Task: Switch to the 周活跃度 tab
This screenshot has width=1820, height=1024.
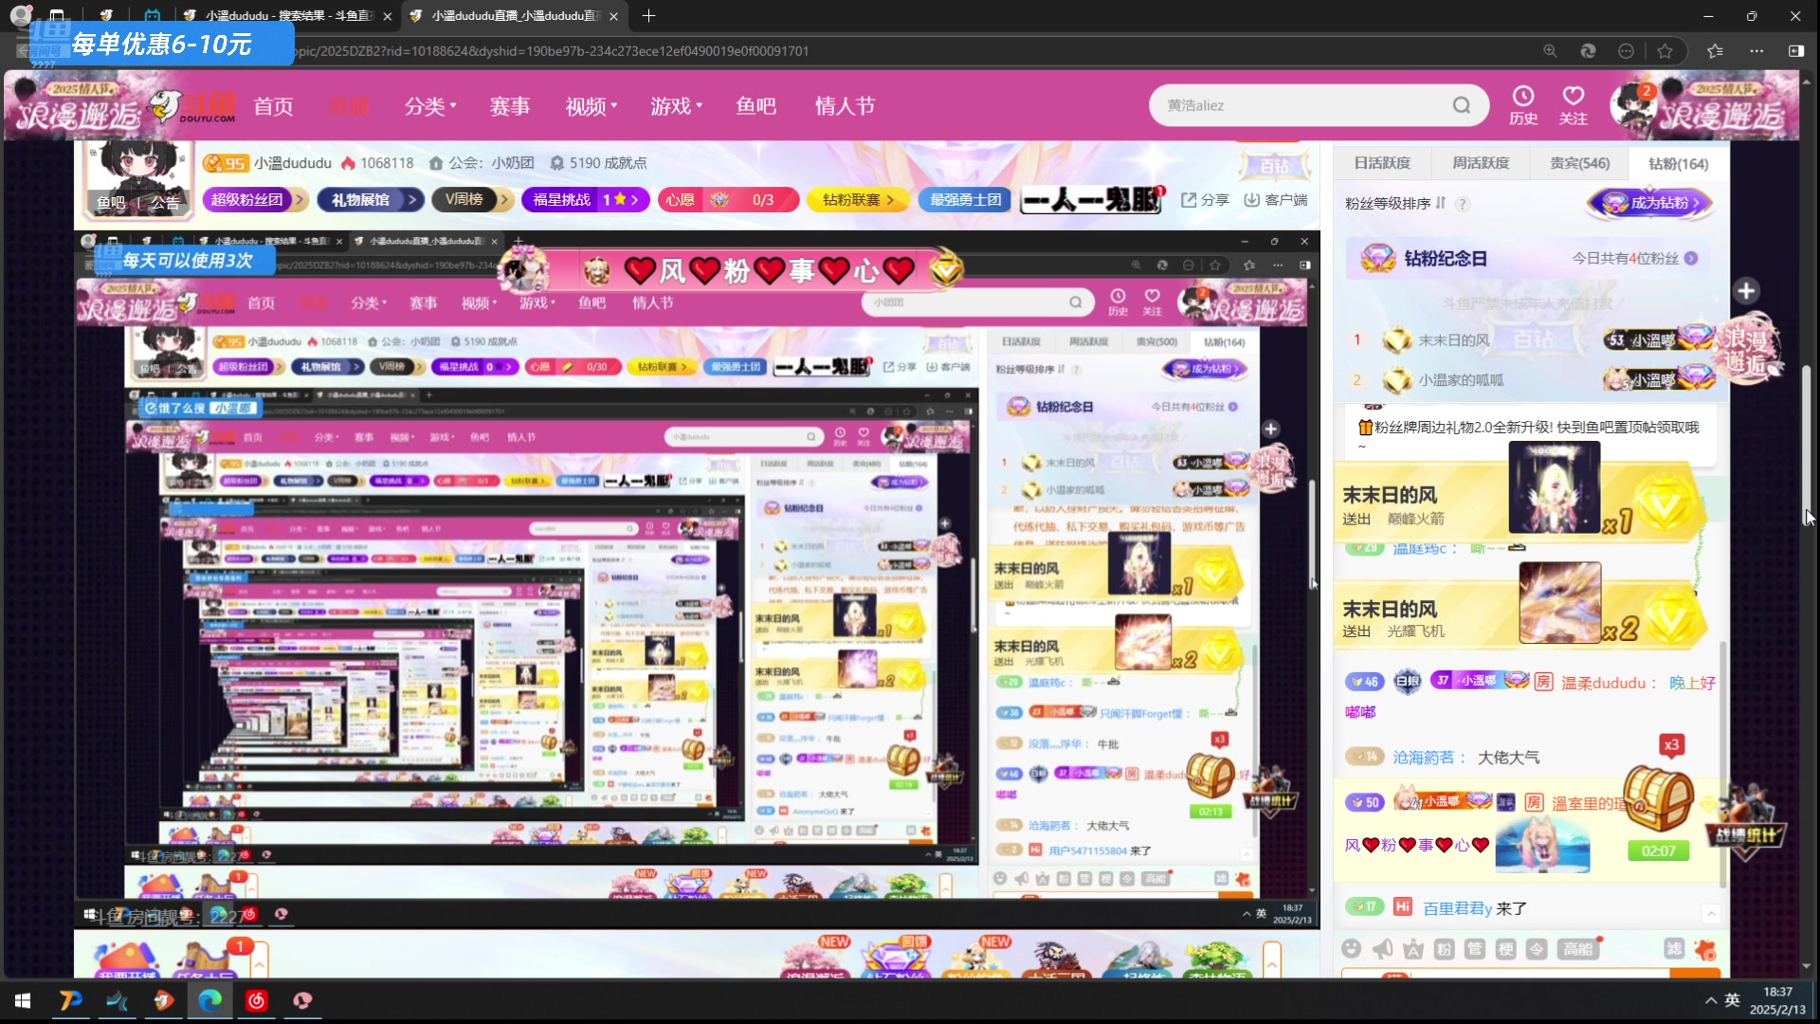Action: (1481, 163)
